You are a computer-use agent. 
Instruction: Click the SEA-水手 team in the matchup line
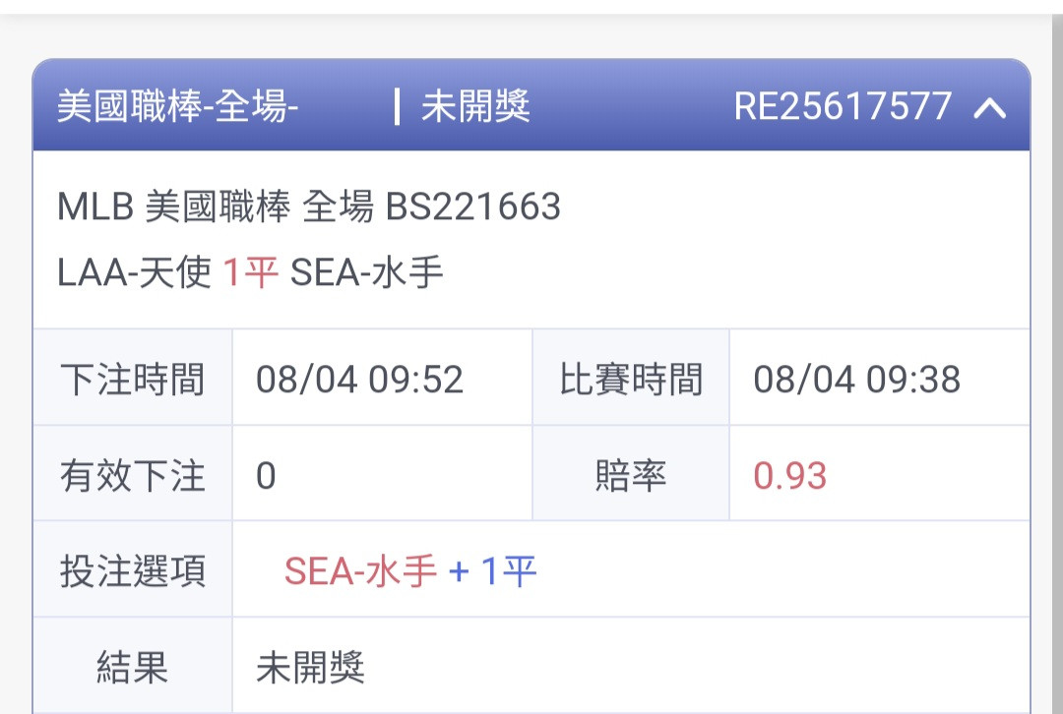(366, 272)
